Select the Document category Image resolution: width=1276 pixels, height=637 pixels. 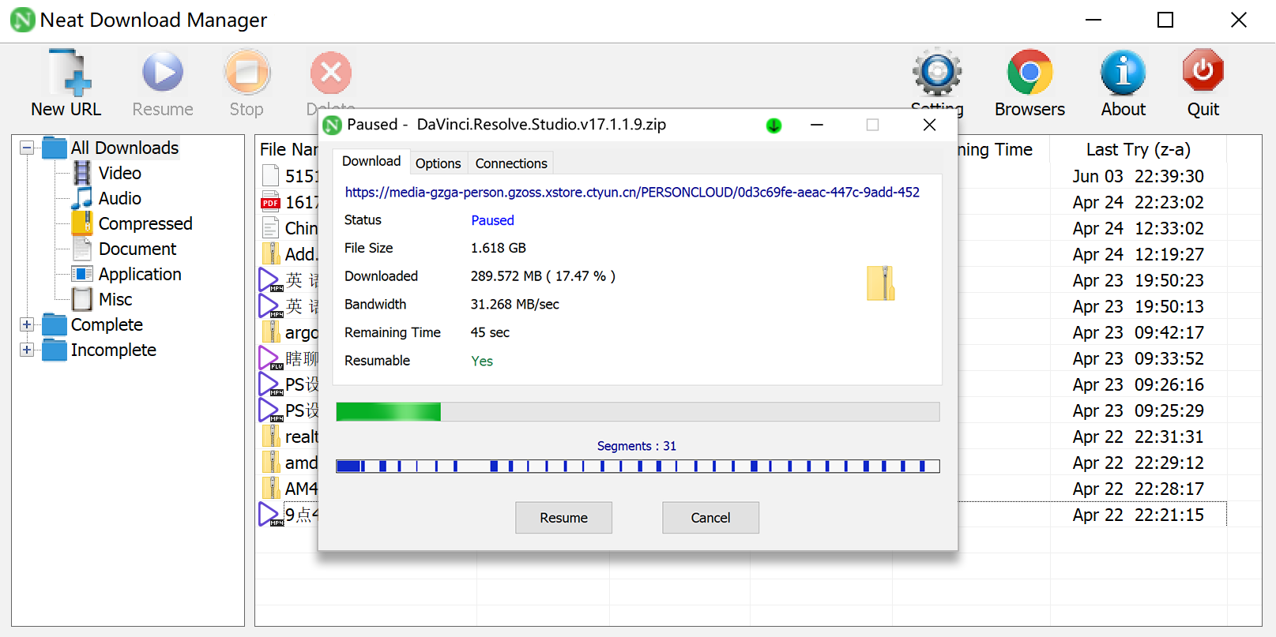(137, 249)
